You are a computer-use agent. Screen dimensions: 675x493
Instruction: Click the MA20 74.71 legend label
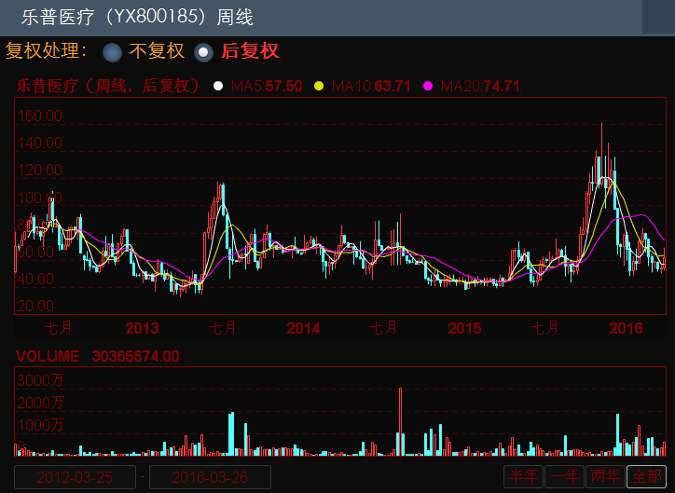(480, 87)
